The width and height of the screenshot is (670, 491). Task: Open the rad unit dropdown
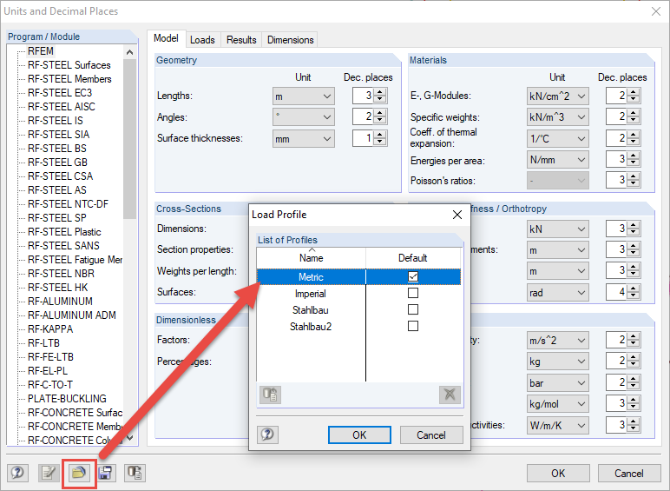click(558, 293)
